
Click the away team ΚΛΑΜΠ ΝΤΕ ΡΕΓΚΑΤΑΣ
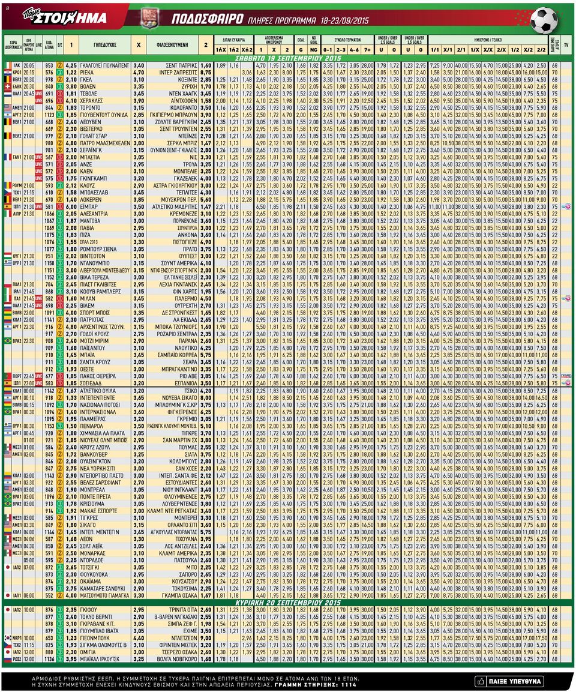(x=172, y=511)
